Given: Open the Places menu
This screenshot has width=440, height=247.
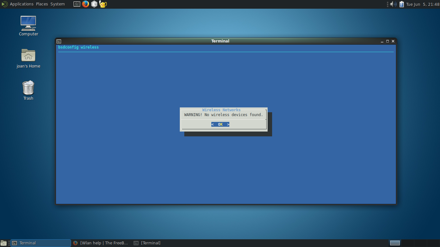Looking at the screenshot, I should click(42, 4).
